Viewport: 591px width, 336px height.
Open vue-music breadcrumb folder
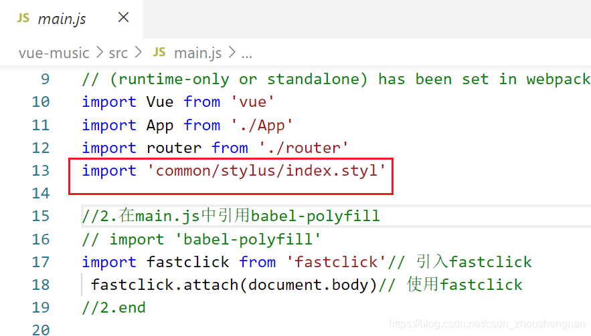[x=54, y=52]
